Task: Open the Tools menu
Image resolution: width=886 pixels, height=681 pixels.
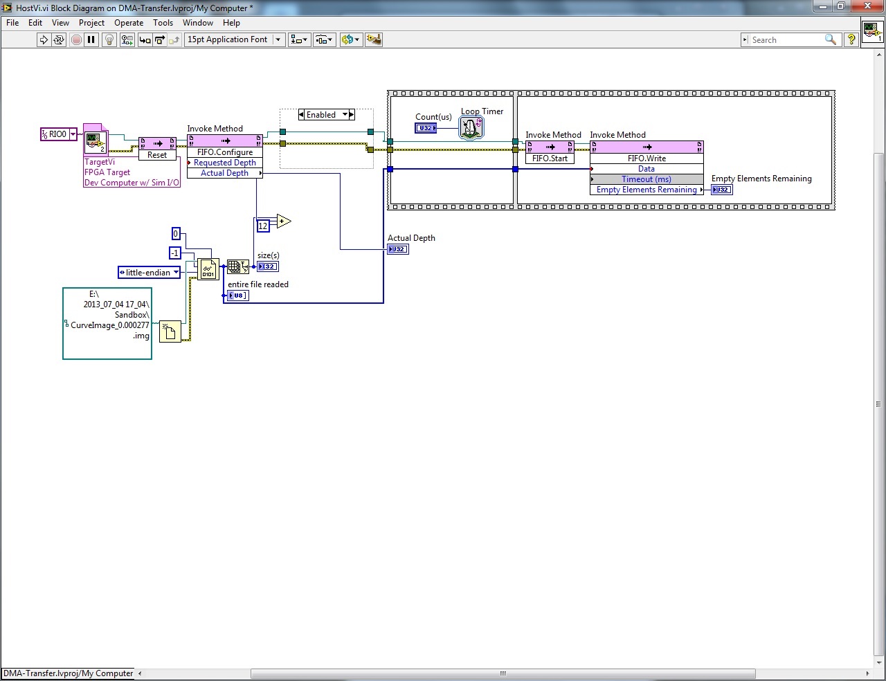Action: pyautogui.click(x=163, y=23)
